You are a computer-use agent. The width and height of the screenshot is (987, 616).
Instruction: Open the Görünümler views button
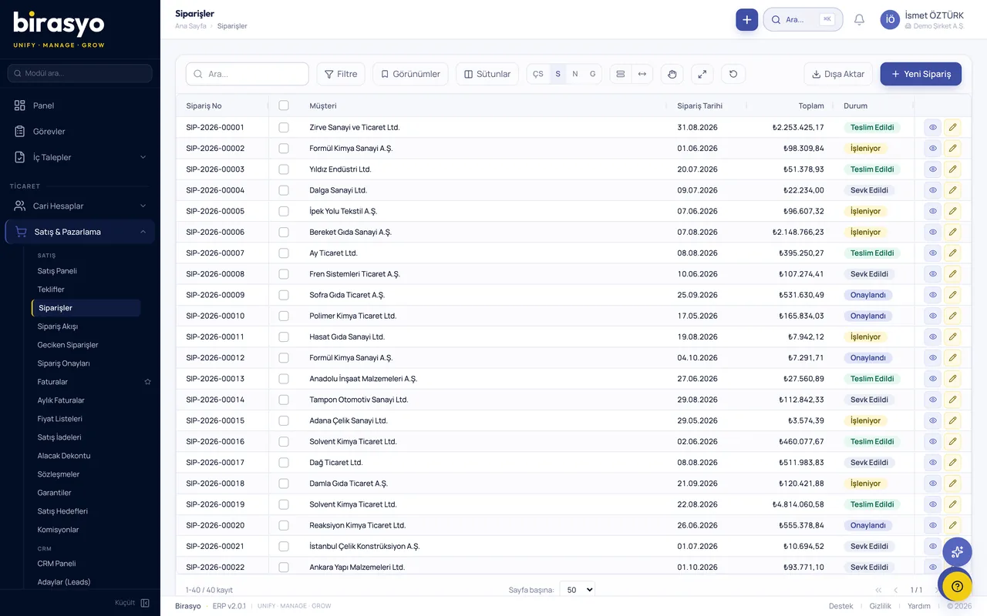click(410, 74)
